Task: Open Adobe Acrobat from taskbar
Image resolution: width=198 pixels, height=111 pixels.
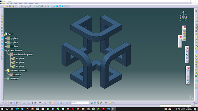Action: coord(103,109)
